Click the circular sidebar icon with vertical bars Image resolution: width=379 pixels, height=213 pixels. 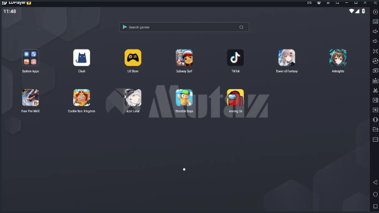(375, 120)
